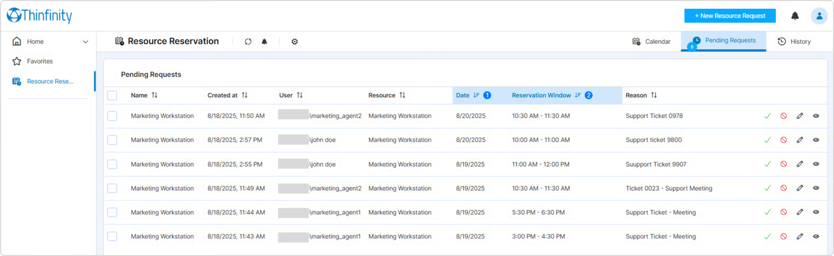Open notifications bell in top header

(x=794, y=16)
